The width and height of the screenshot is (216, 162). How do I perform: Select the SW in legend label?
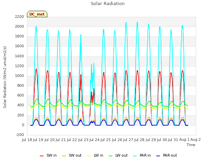click(x=52, y=155)
